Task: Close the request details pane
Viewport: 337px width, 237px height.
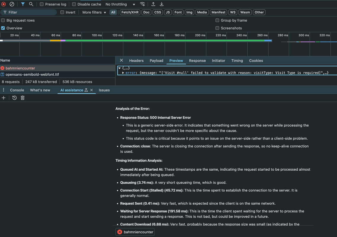Action: pyautogui.click(x=121, y=60)
